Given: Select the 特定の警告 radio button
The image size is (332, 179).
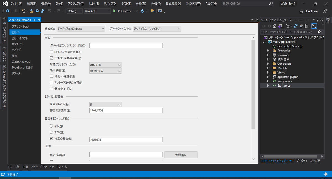Looking at the screenshot, I should [x=51, y=138].
